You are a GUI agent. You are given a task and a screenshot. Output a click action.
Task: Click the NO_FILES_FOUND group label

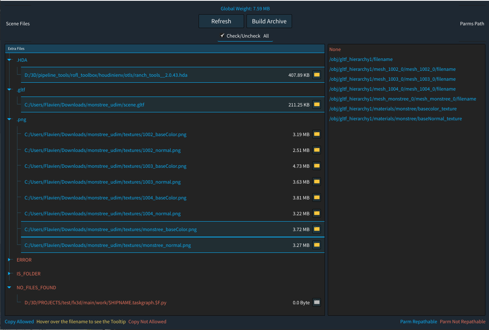point(36,288)
